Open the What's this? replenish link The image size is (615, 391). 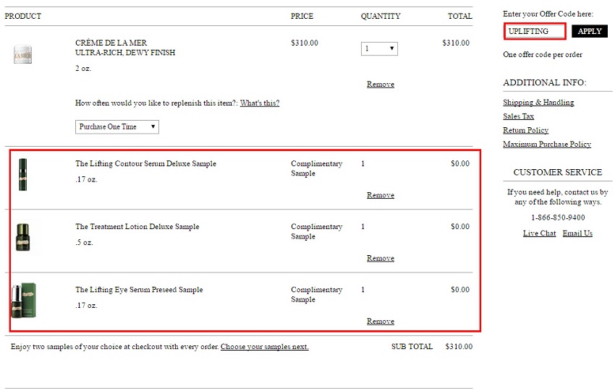pos(260,103)
